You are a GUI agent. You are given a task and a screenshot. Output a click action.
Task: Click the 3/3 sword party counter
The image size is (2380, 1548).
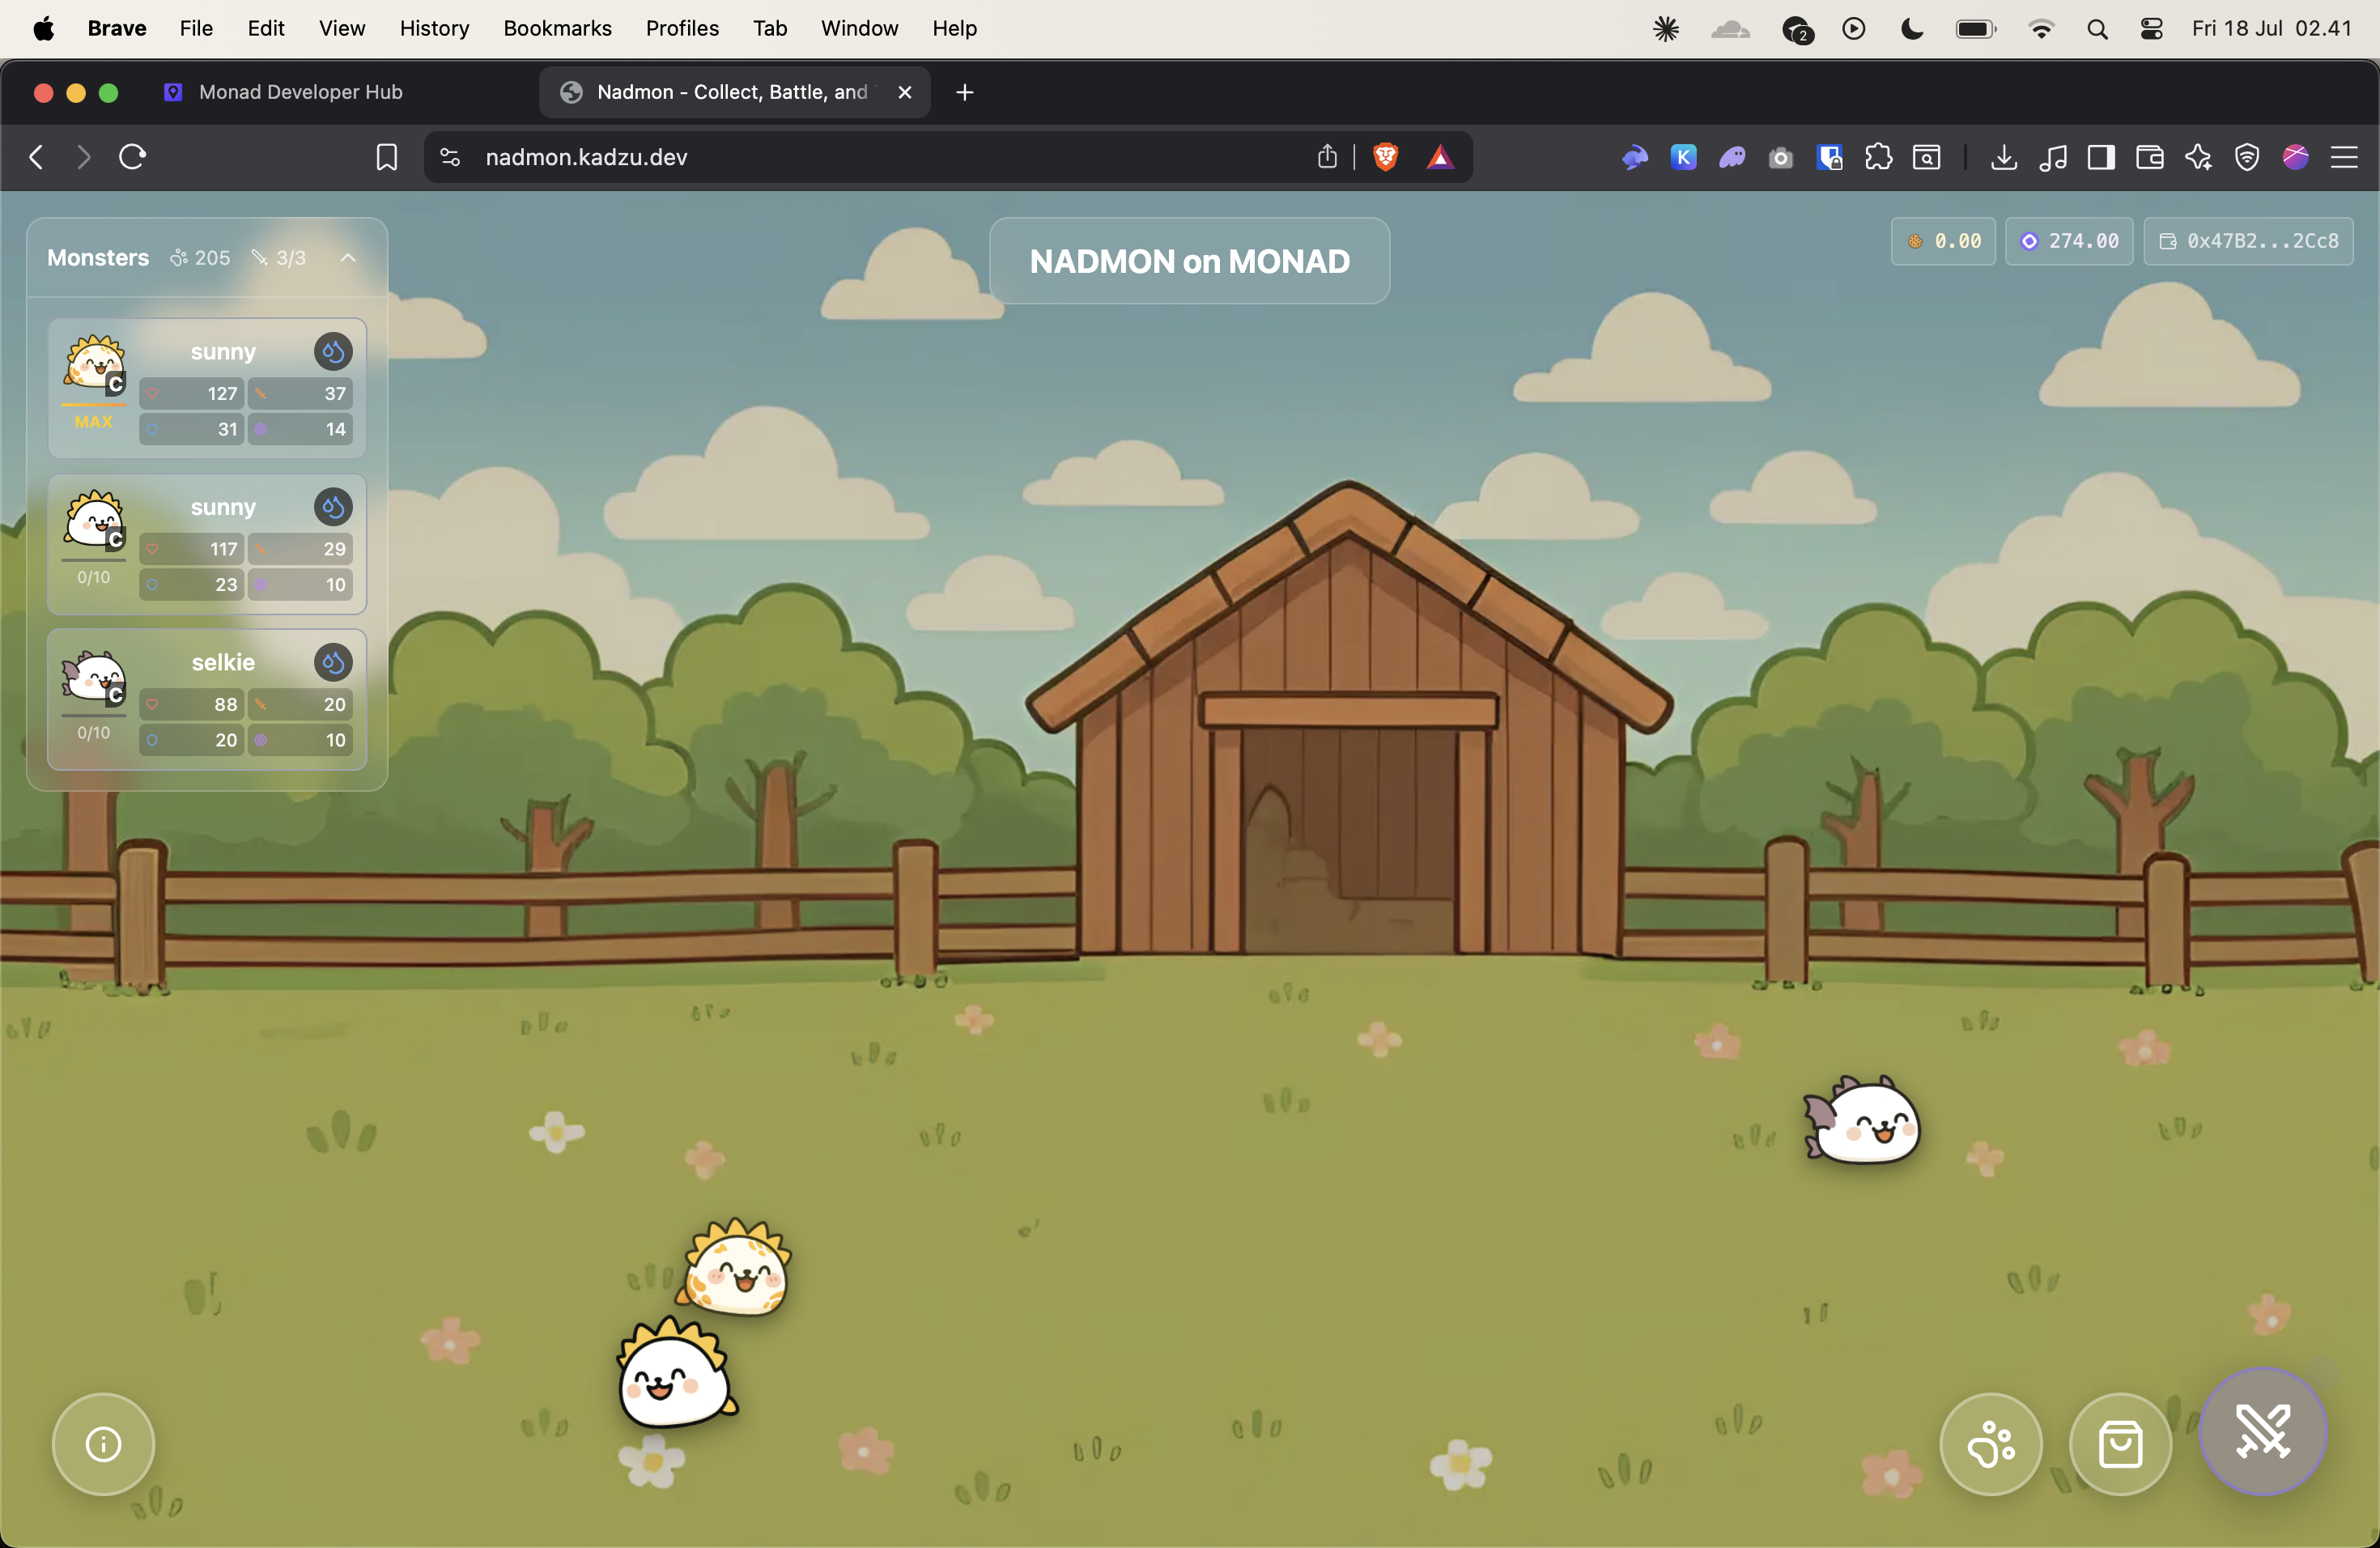279,258
